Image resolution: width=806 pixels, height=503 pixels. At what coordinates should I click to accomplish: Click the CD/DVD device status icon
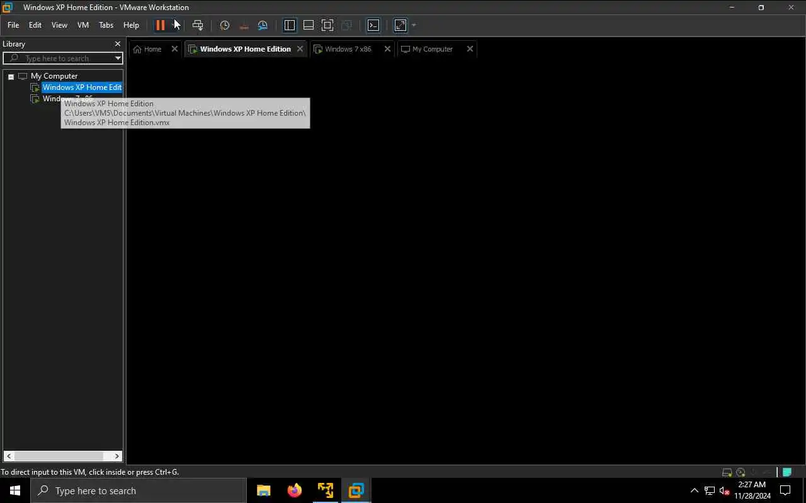tap(741, 472)
